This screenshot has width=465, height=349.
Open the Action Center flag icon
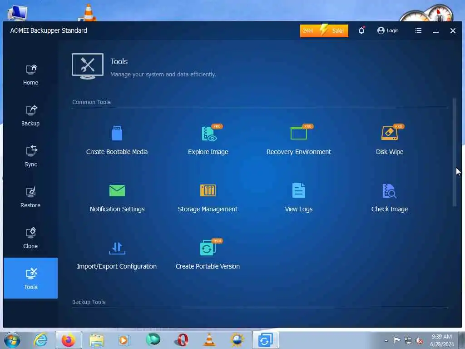pyautogui.click(x=397, y=340)
